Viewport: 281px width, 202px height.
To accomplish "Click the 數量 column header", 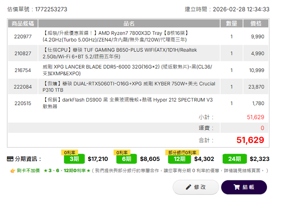I will click(231, 23).
